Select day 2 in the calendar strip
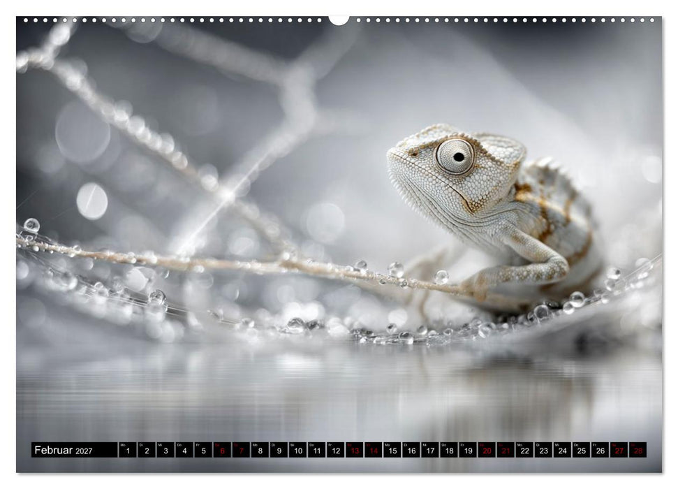The image size is (678, 489). (x=147, y=450)
